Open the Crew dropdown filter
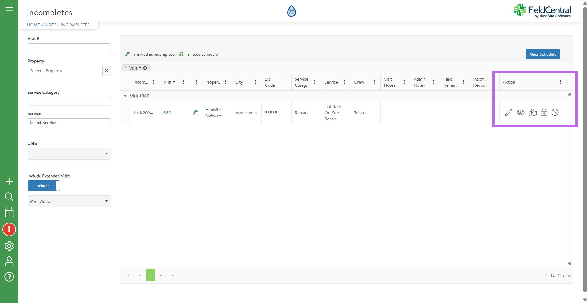 (x=69, y=153)
